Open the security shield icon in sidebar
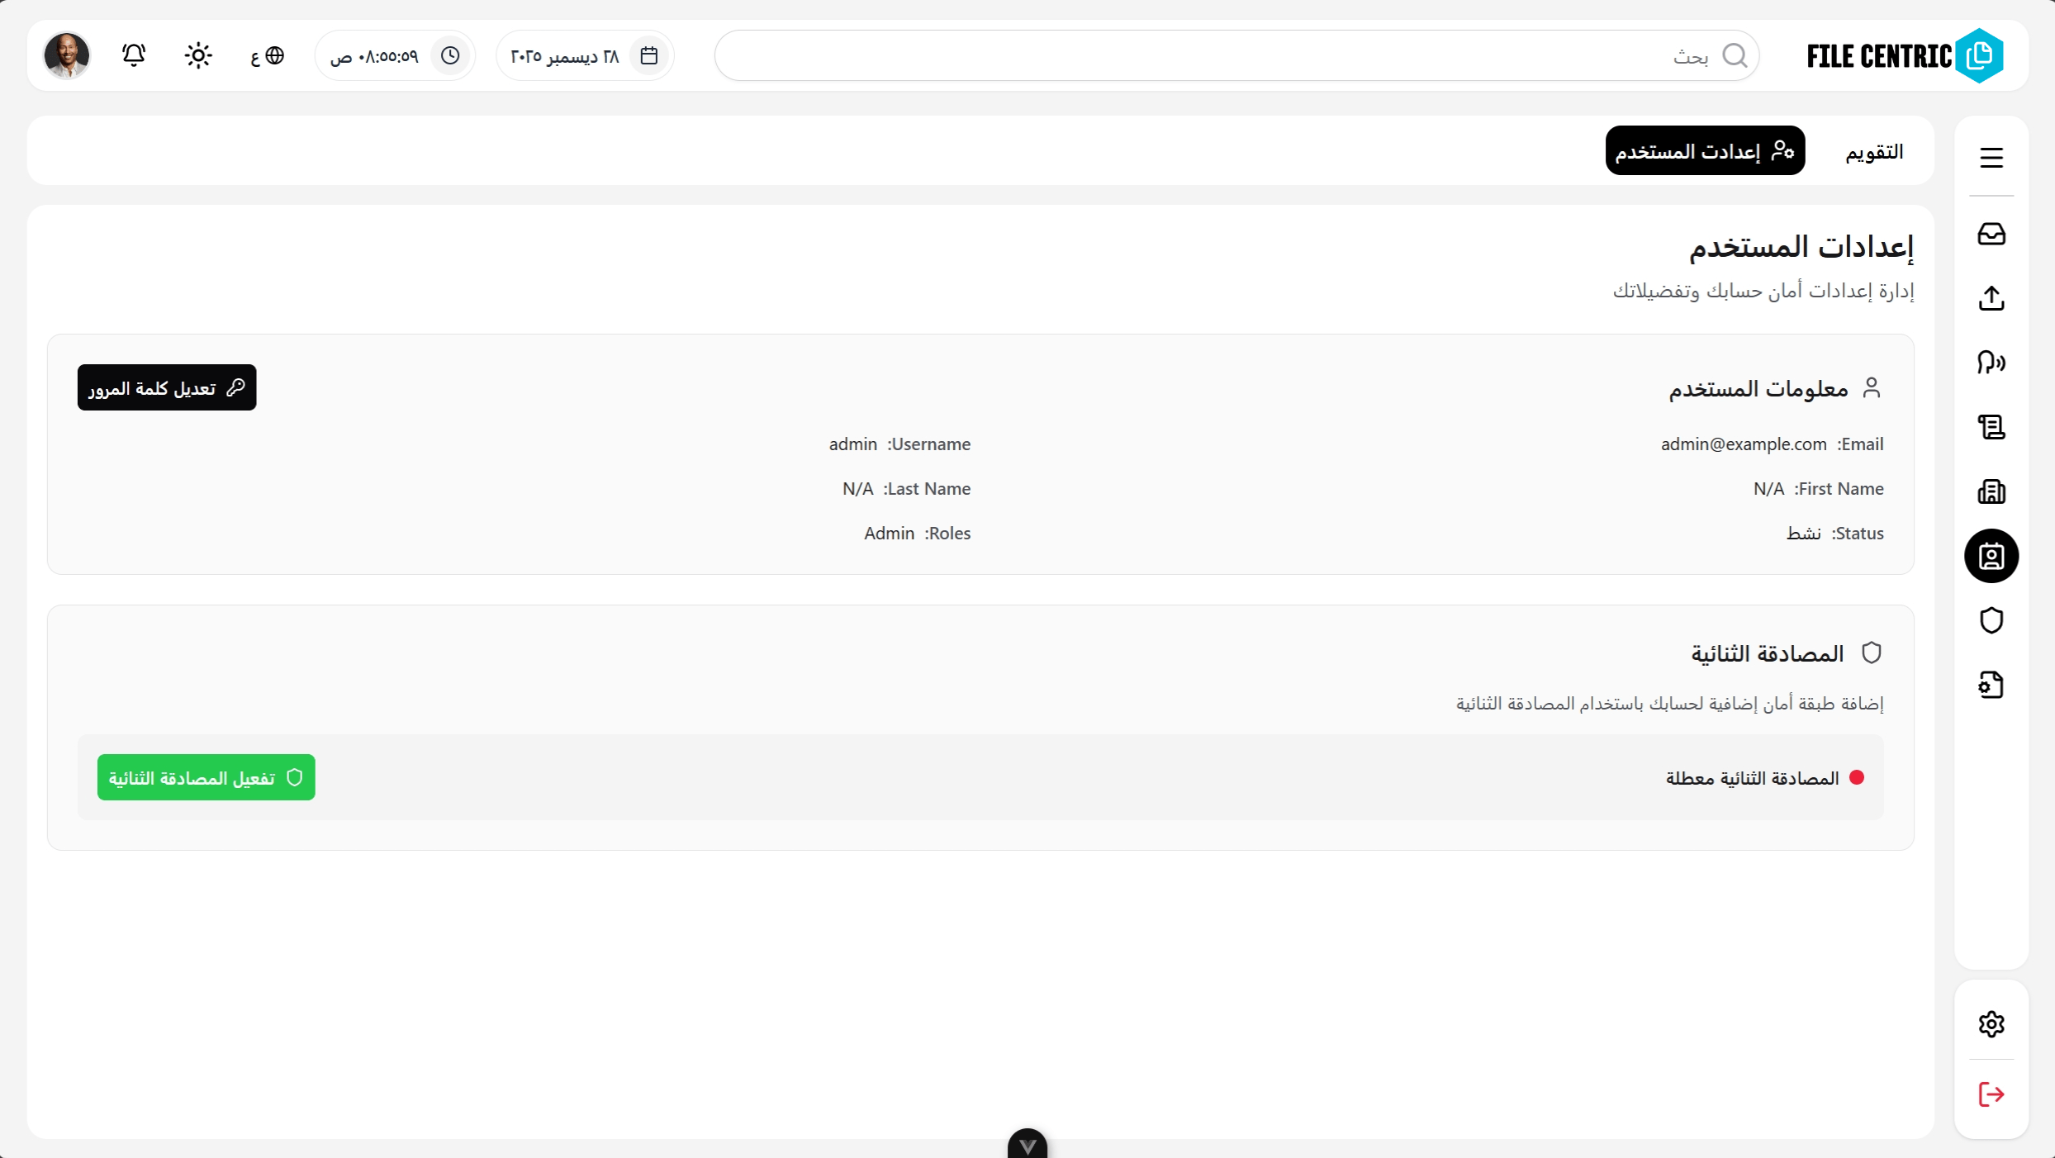Screen dimensions: 2055x1158 (x=1991, y=620)
